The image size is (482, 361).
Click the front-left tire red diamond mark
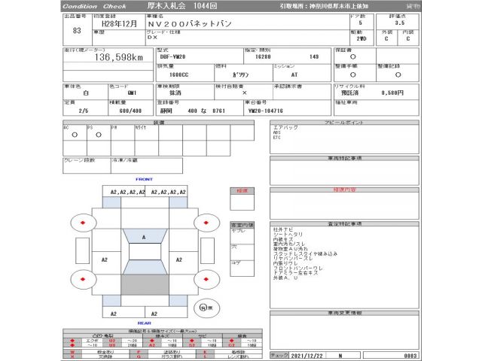83,223
